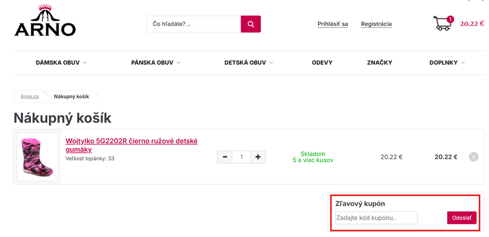
Task: Click the Arno.cz breadcrumb link
Action: (x=30, y=96)
